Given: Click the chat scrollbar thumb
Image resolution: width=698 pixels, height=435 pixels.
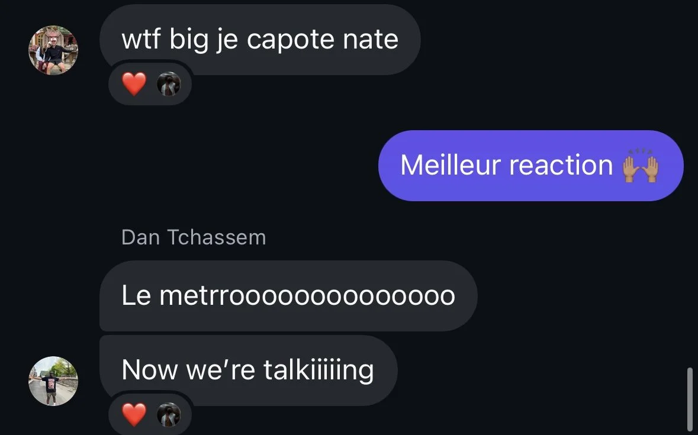Looking at the screenshot, I should (690, 399).
